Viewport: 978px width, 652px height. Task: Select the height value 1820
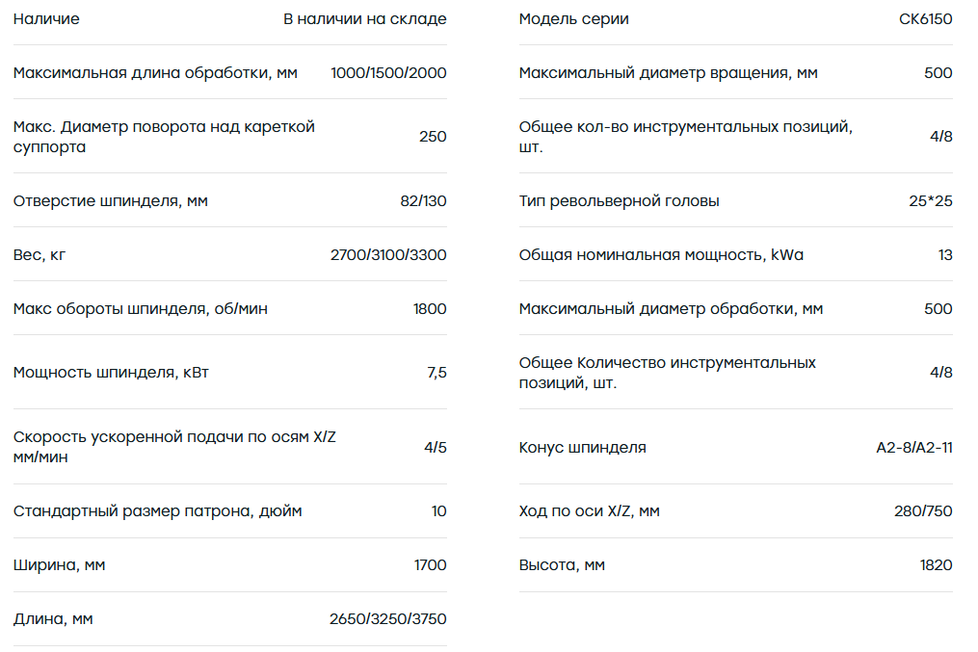point(937,565)
